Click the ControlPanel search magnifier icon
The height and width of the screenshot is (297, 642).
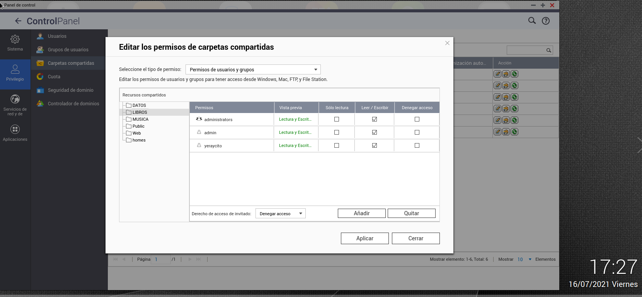coord(532,21)
